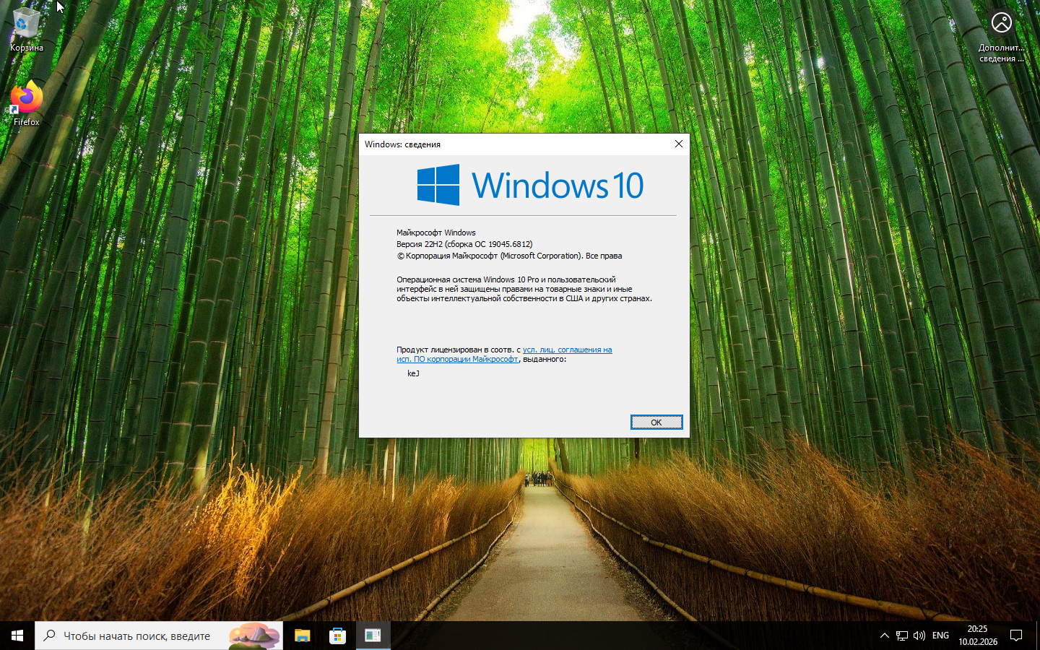
Task: Launch File Explorer from the taskbar
Action: point(302,636)
